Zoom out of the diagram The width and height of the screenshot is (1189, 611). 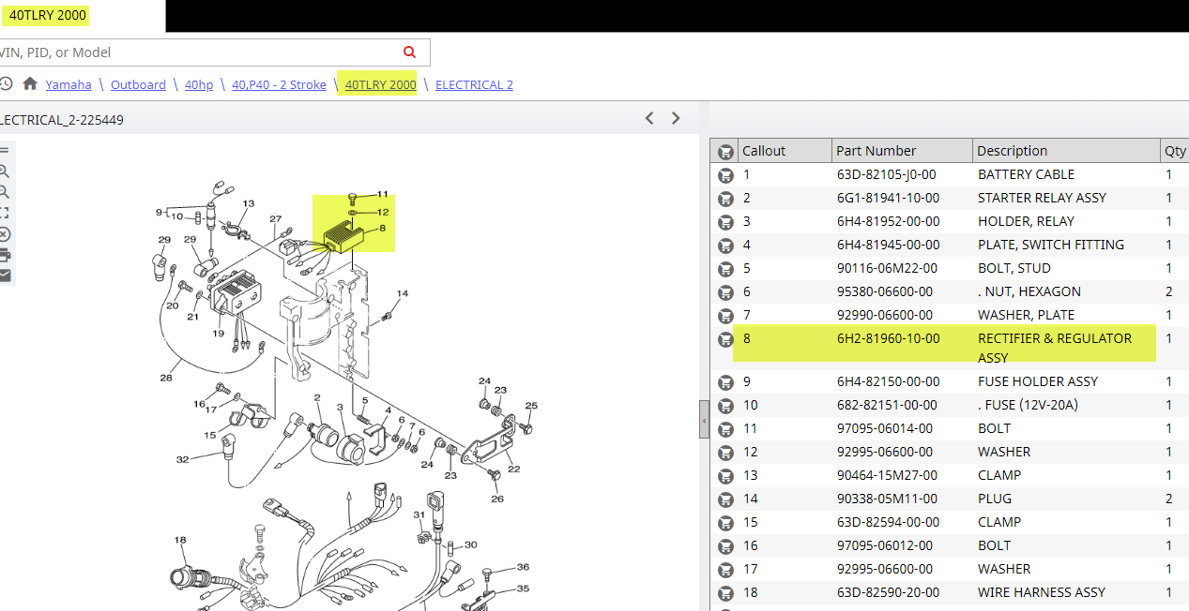(4, 192)
